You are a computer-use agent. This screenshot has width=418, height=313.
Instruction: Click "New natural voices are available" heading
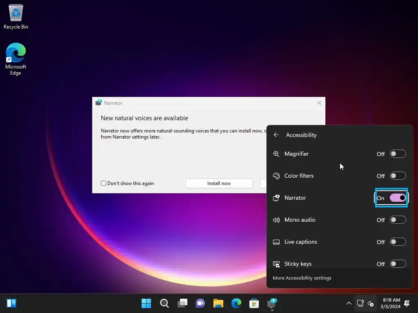click(x=145, y=118)
